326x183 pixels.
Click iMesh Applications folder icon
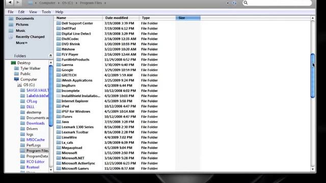click(59, 80)
